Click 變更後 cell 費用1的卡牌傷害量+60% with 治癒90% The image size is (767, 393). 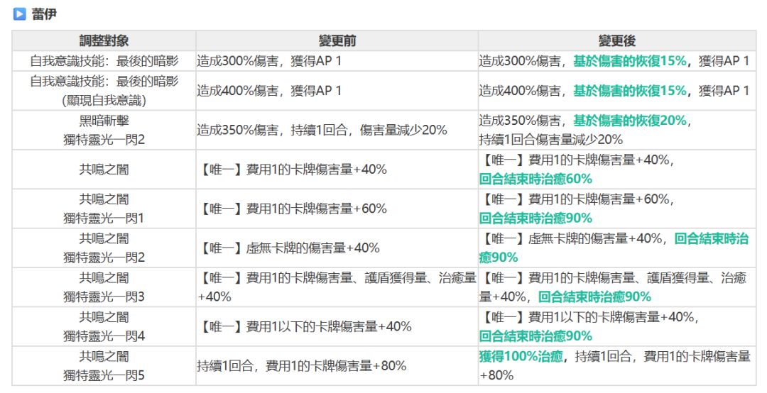coord(617,209)
